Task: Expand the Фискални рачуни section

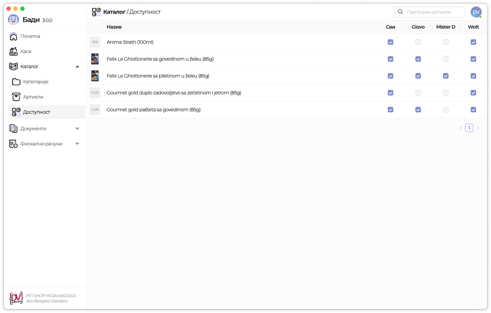Action: [x=77, y=144]
